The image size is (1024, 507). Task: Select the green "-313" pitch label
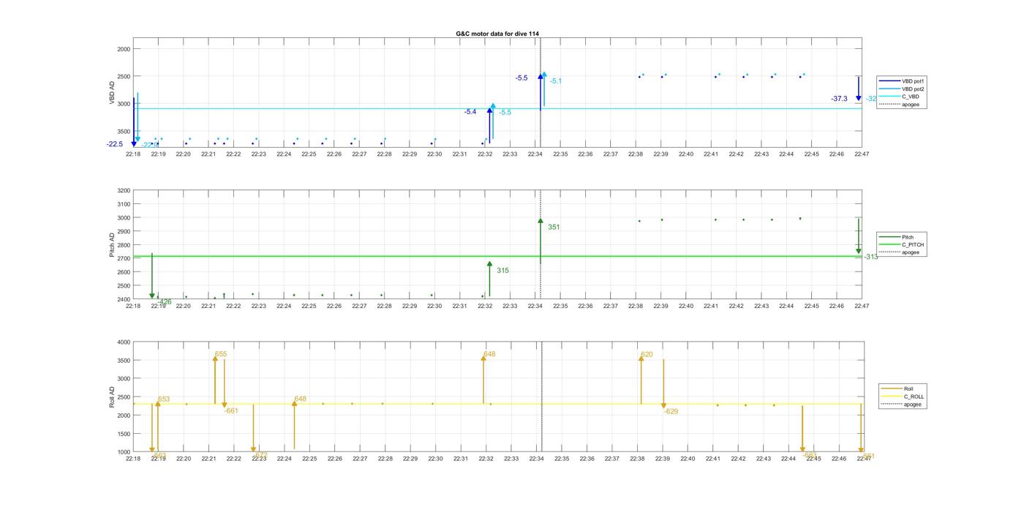pyautogui.click(x=870, y=257)
